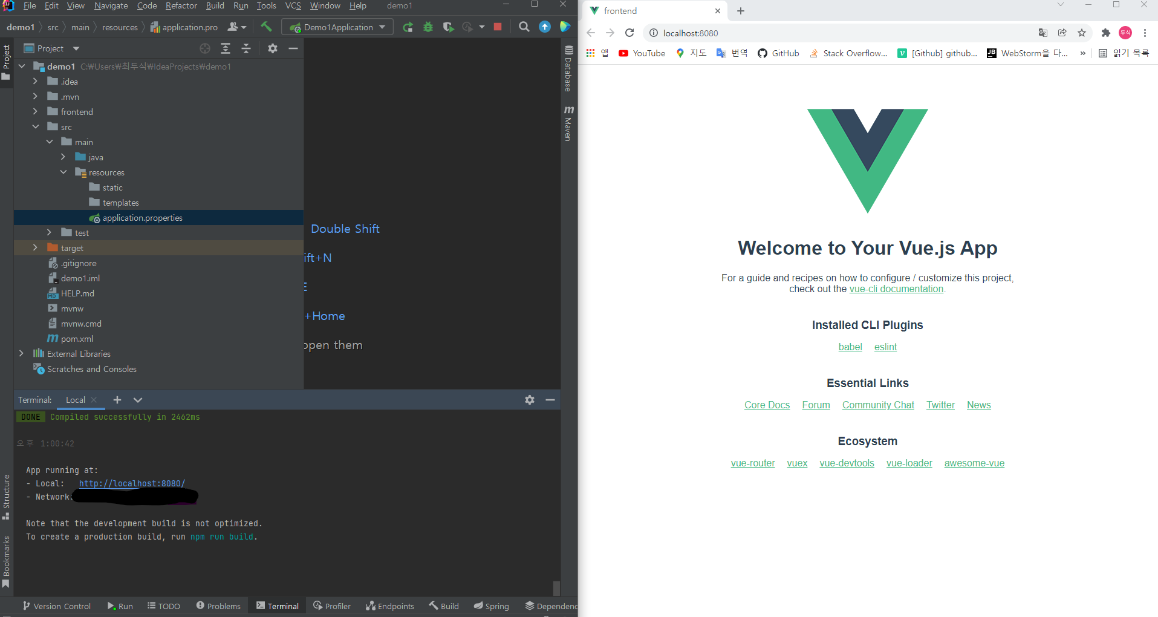Expand the target folder
The width and height of the screenshot is (1158, 617).
click(35, 247)
